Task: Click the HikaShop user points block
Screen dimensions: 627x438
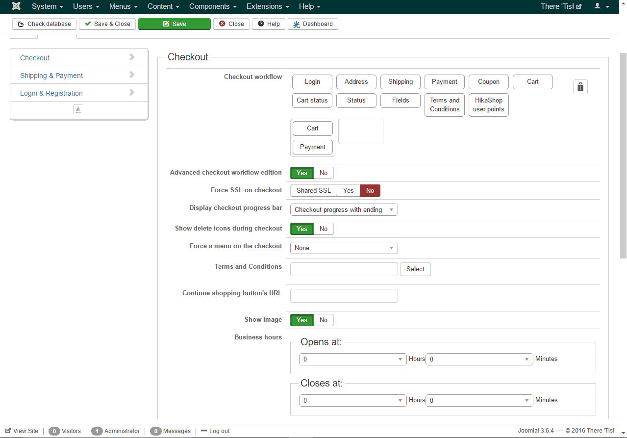Action: pos(489,104)
